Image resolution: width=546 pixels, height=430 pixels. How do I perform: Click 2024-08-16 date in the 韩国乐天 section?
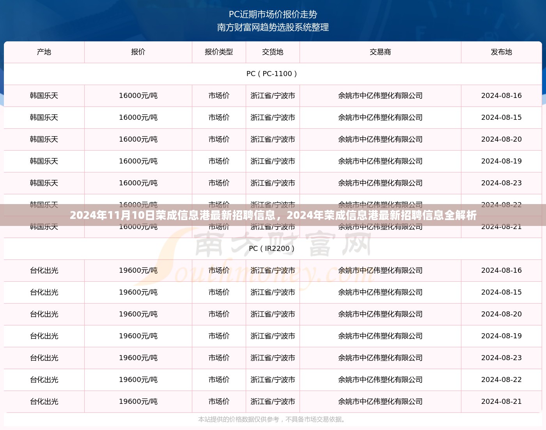[x=501, y=96]
